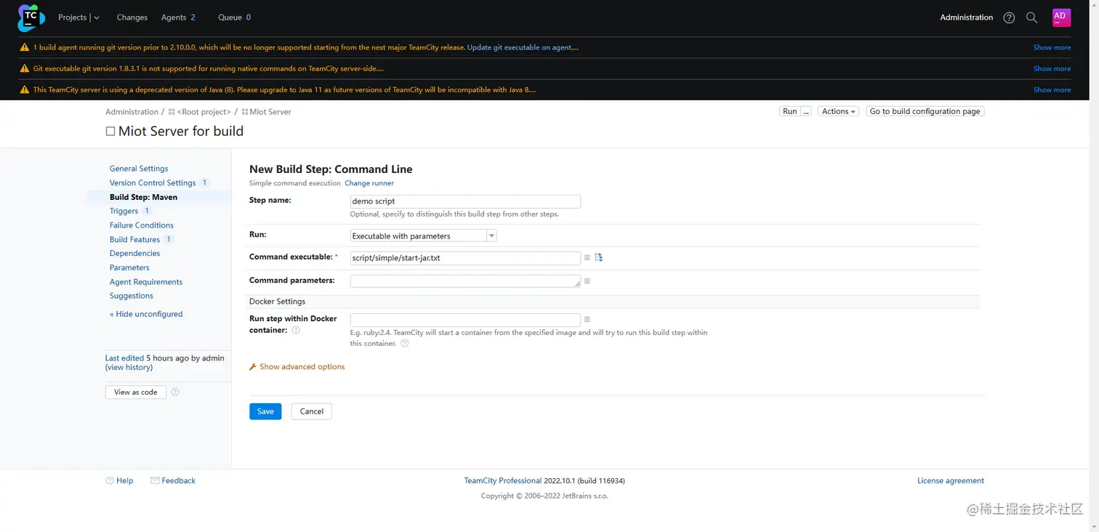Click Last edited link

(124, 358)
